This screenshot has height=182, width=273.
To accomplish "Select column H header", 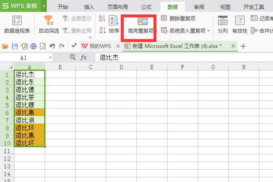I will [x=244, y=67].
